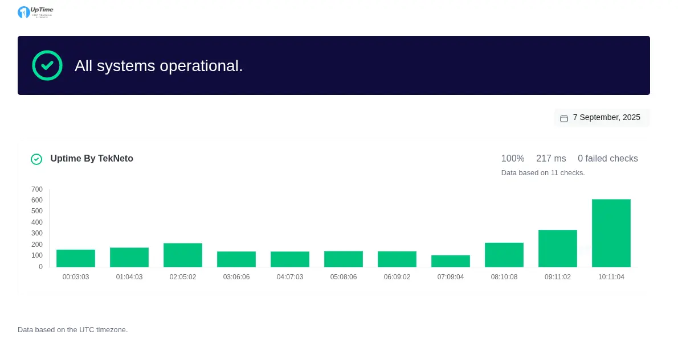Select the 01:04:03 chart bar
Viewport: 678px width, 339px height.
(x=129, y=257)
